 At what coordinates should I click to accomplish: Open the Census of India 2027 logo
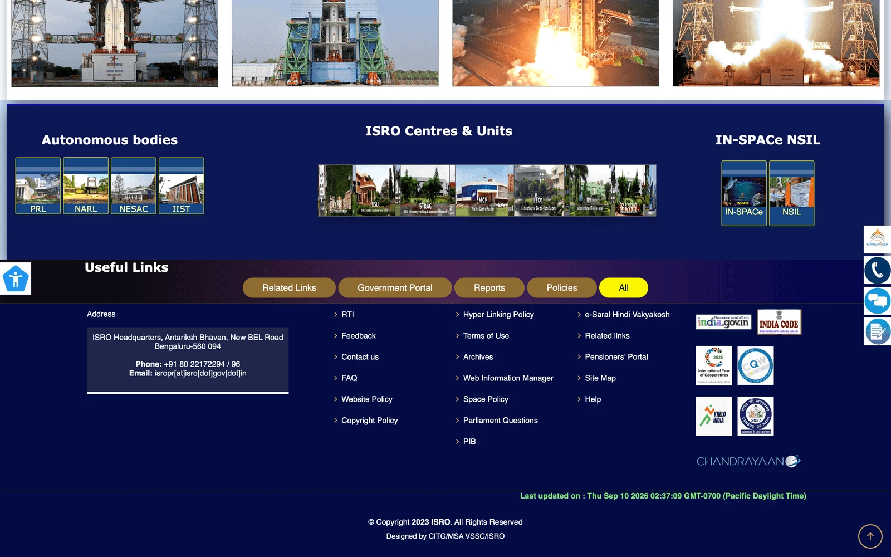[756, 416]
